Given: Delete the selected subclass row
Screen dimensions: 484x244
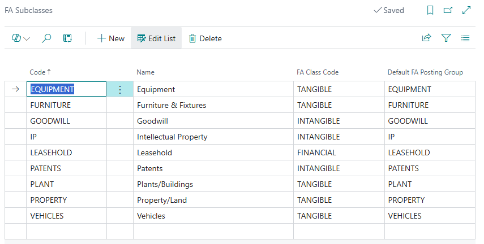Looking at the screenshot, I should coord(205,38).
